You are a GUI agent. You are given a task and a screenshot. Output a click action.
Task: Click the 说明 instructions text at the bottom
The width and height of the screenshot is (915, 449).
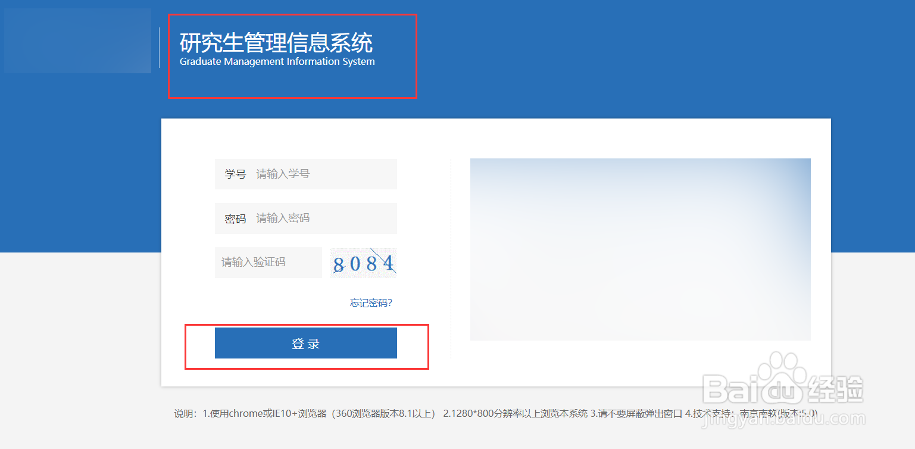185,414
